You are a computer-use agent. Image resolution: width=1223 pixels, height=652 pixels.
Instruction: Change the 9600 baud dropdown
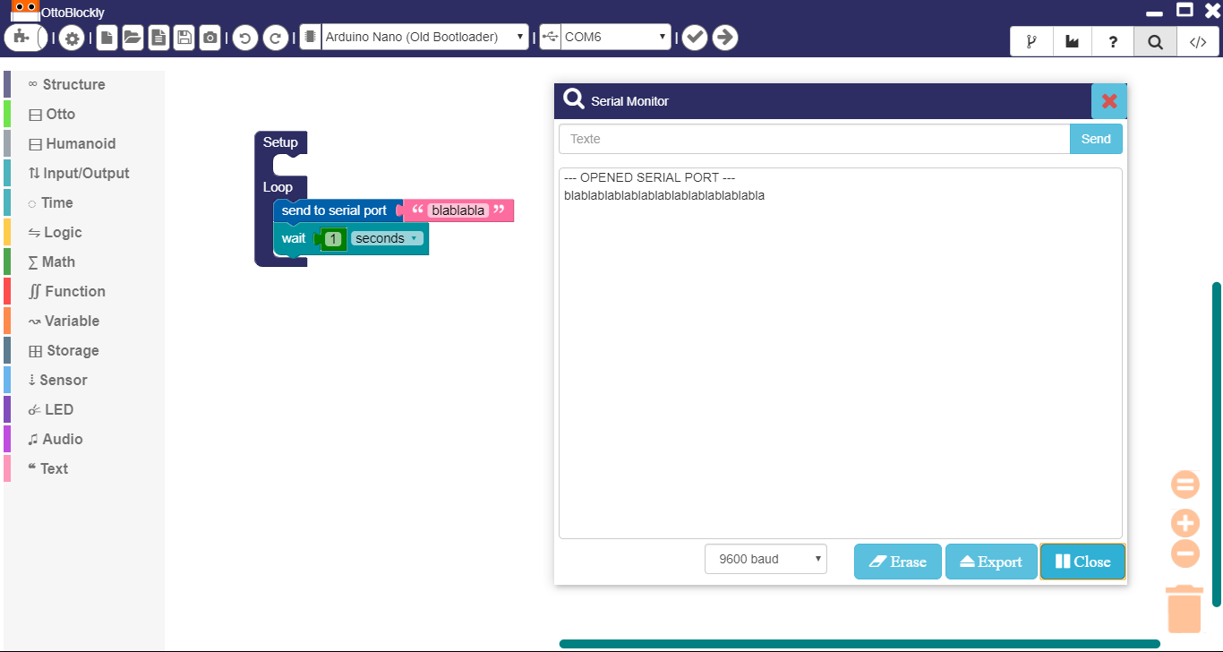(x=765, y=558)
